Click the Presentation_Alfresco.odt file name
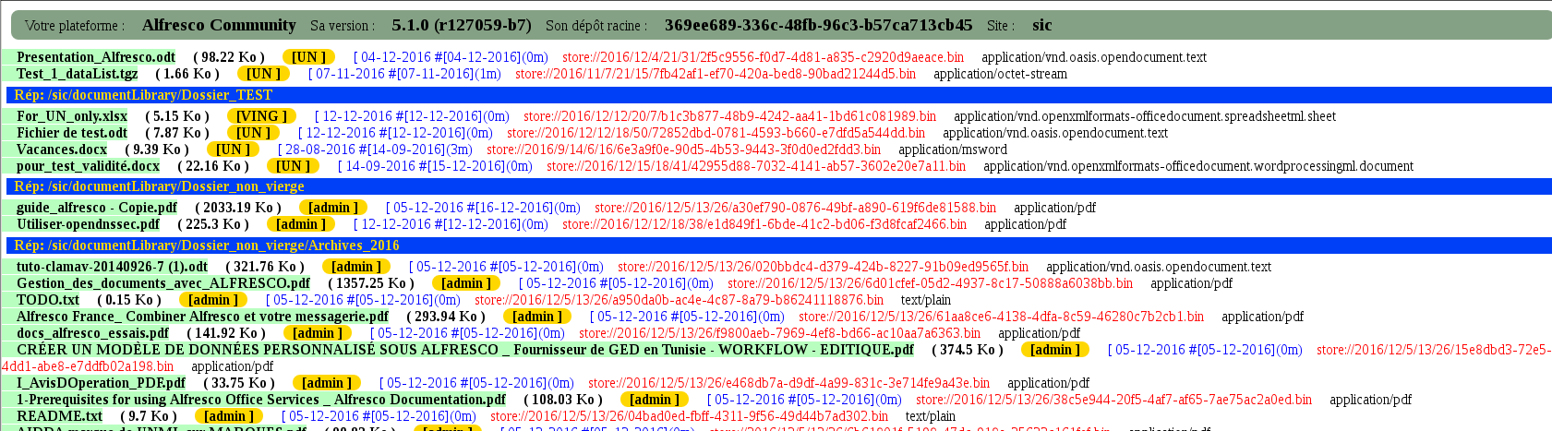This screenshot has width=1552, height=431. click(96, 57)
